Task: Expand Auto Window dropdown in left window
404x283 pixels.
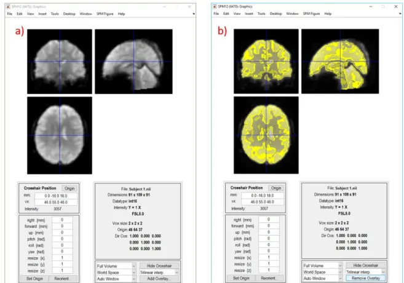Action: click(133, 279)
